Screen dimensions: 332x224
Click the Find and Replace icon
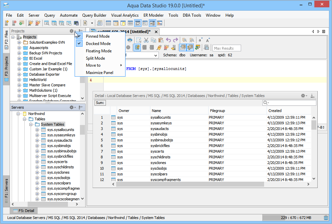(x=192, y=40)
